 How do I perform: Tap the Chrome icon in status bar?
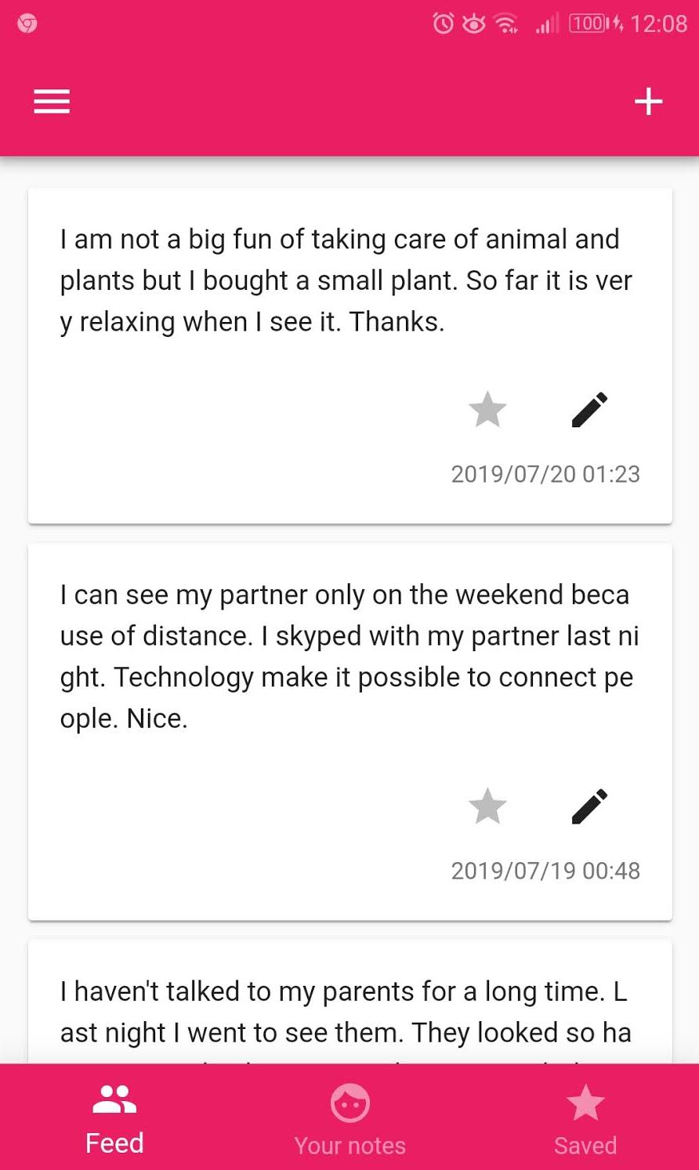[27, 24]
